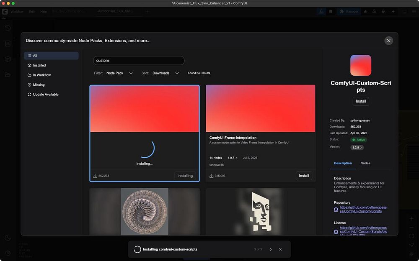Screen dimensions: 419x261
Task: Filter packs to In Workflow
Action: (51, 75)
